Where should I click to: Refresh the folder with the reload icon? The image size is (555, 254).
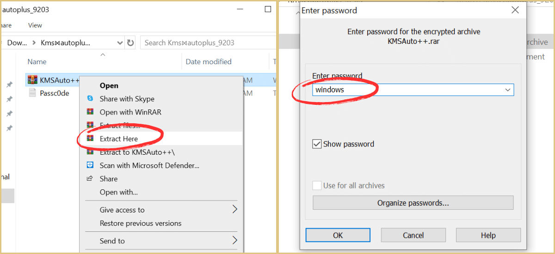pos(130,42)
